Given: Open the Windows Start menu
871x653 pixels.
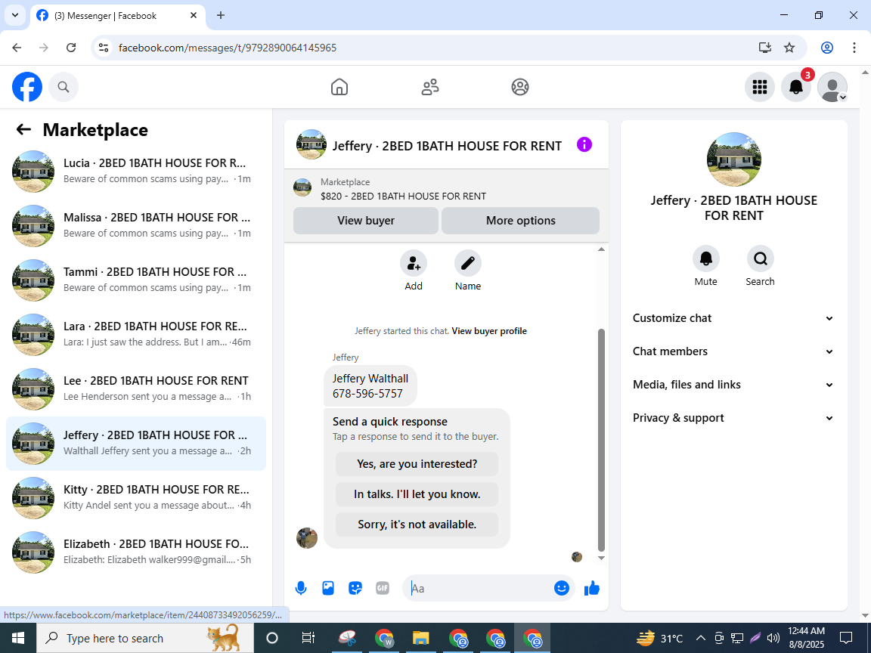Looking at the screenshot, I should 18,638.
